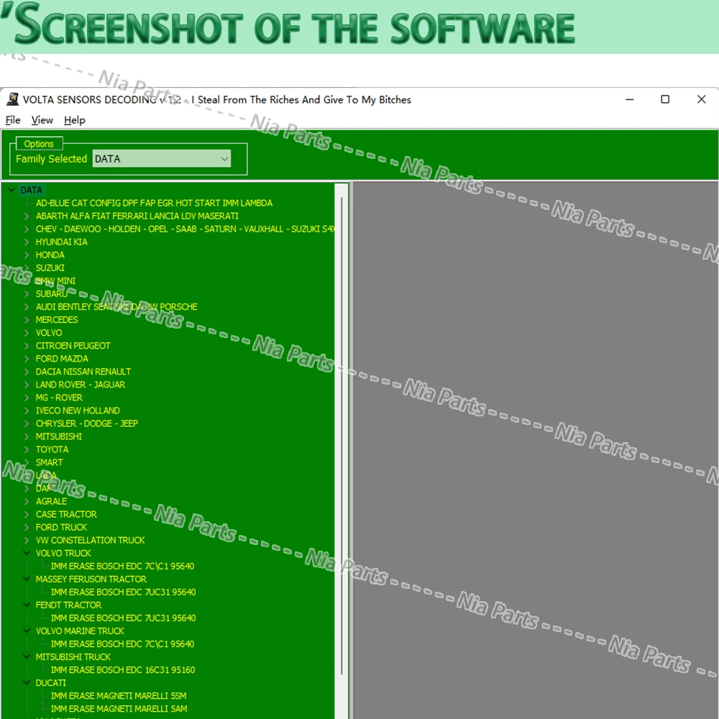The width and height of the screenshot is (719, 719).
Task: Expand the DACIA NISSAN RENAULT node
Action: [x=27, y=372]
